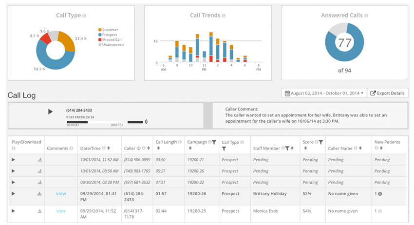The width and height of the screenshot is (414, 225).
Task: Click the Caller ID info icon
Action: (x=144, y=148)
